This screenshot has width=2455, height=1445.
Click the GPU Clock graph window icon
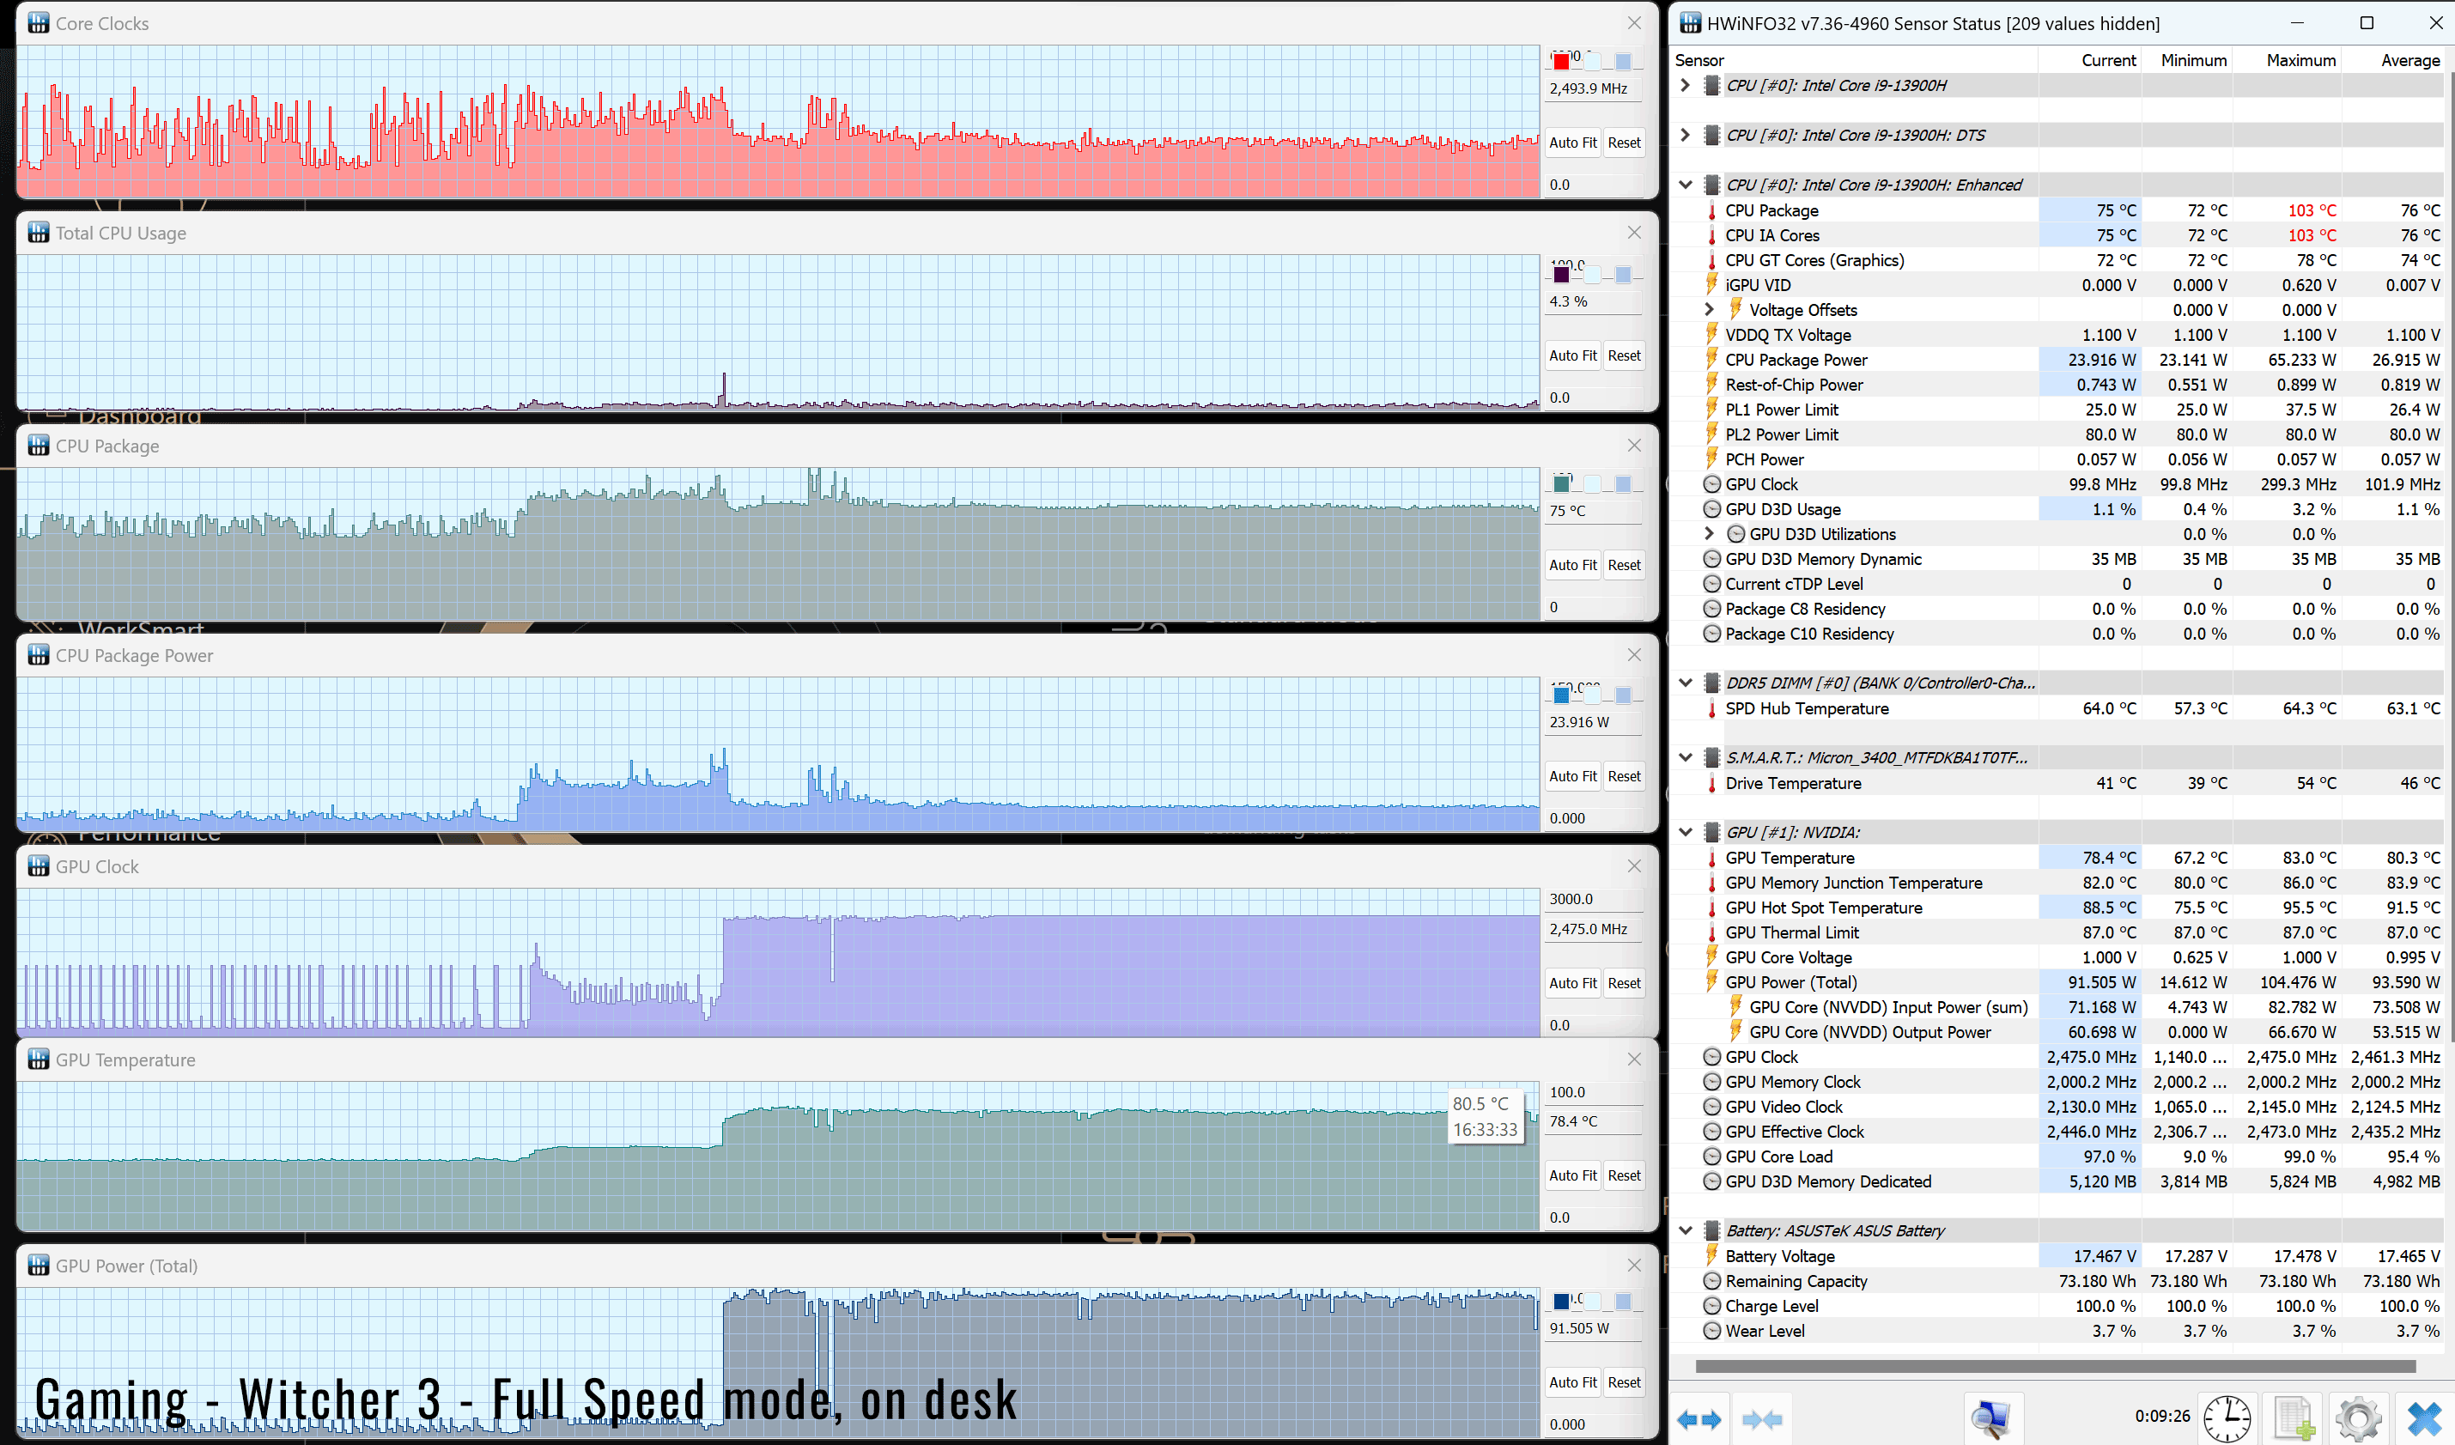38,866
